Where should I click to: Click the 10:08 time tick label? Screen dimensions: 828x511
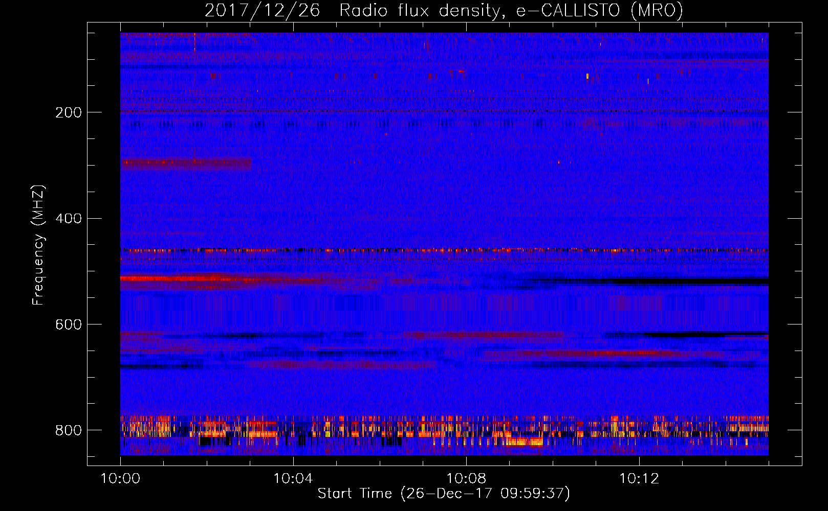point(466,479)
